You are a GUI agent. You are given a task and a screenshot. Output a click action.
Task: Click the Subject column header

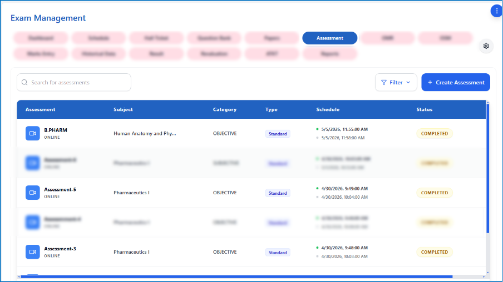(x=123, y=109)
